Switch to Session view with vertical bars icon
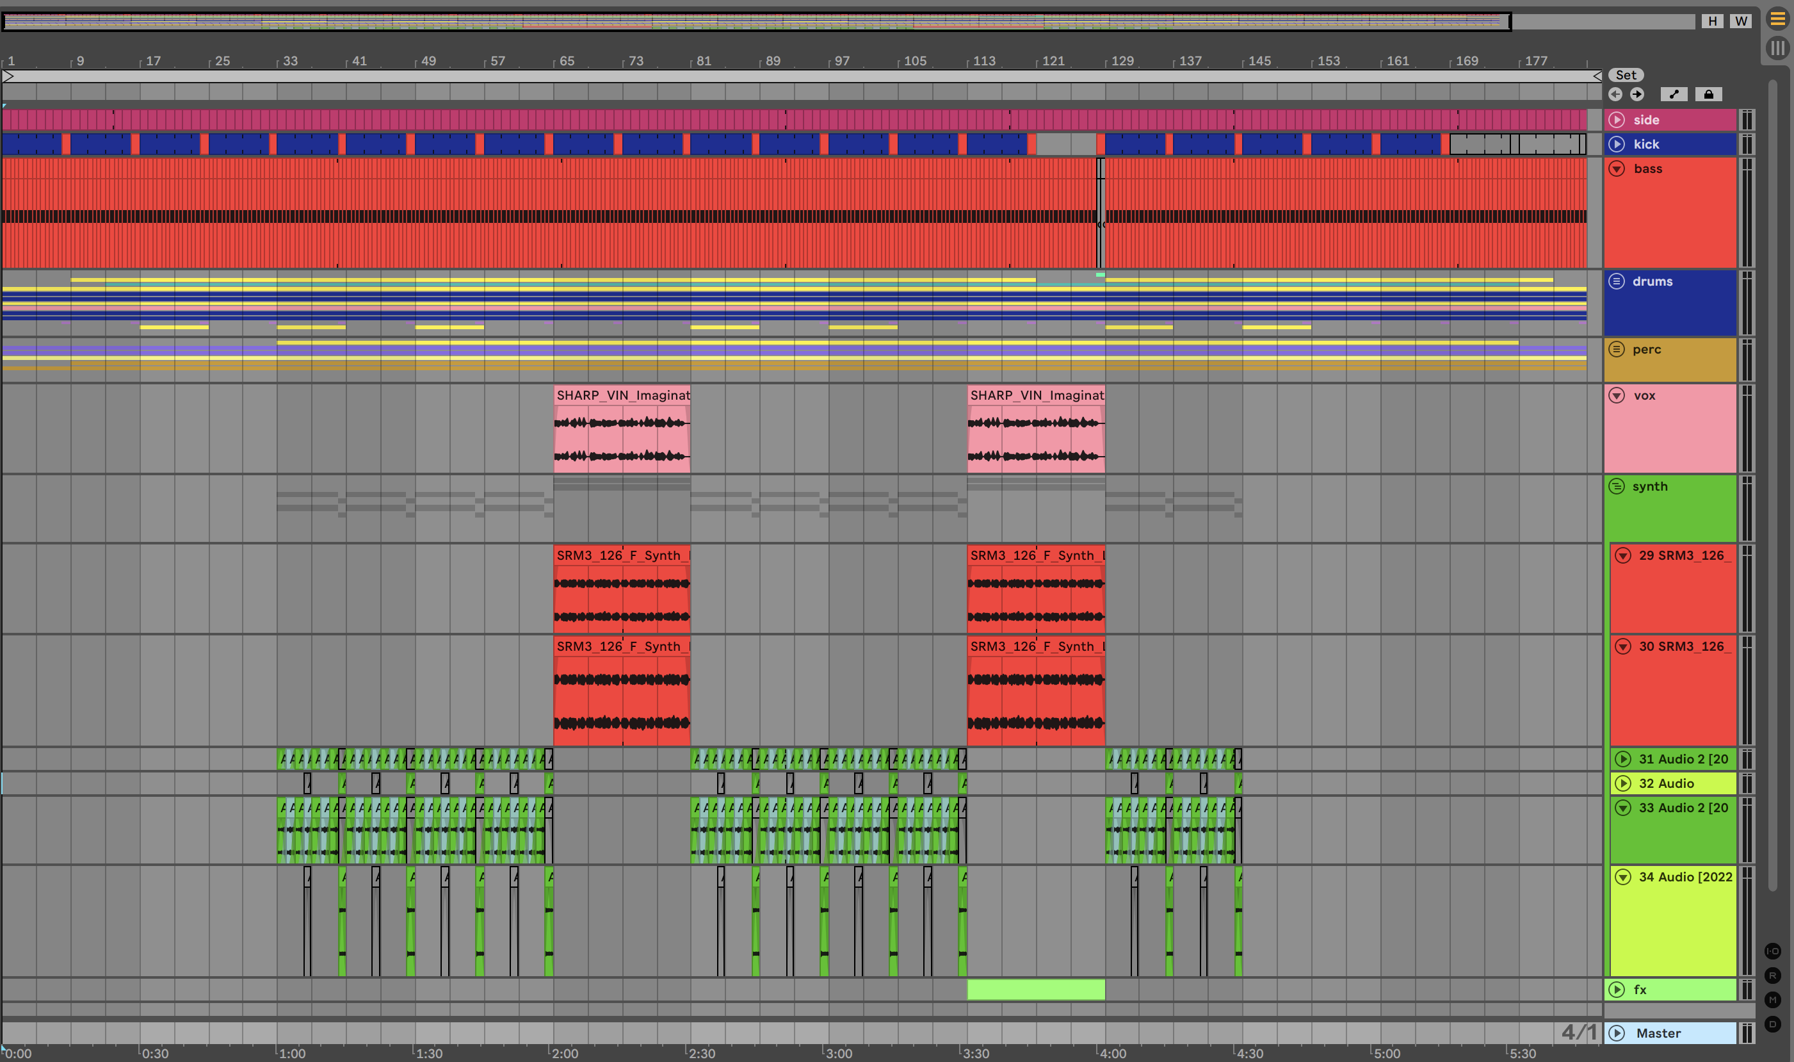Image resolution: width=1794 pixels, height=1062 pixels. pyautogui.click(x=1777, y=48)
